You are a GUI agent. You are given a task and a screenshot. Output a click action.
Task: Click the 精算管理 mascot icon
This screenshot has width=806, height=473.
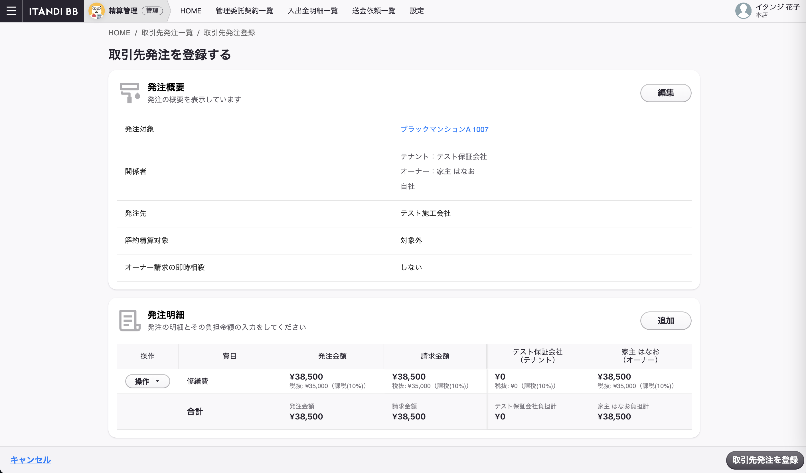coord(96,11)
